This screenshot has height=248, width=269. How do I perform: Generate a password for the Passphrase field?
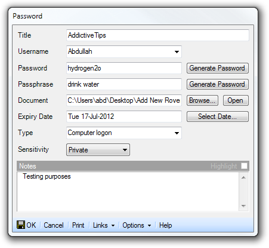coord(218,84)
